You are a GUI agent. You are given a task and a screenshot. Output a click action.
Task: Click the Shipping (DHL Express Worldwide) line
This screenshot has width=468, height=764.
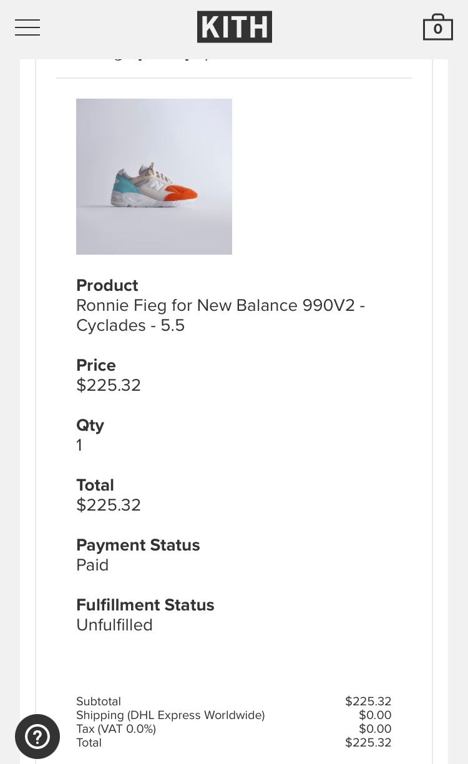(170, 715)
